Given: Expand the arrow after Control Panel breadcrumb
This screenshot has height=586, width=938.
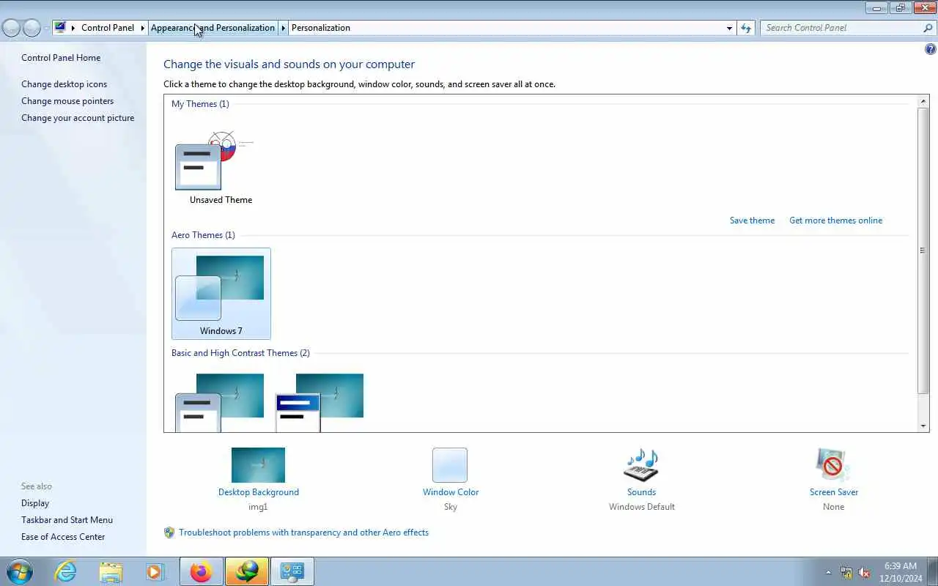Looking at the screenshot, I should (142, 28).
